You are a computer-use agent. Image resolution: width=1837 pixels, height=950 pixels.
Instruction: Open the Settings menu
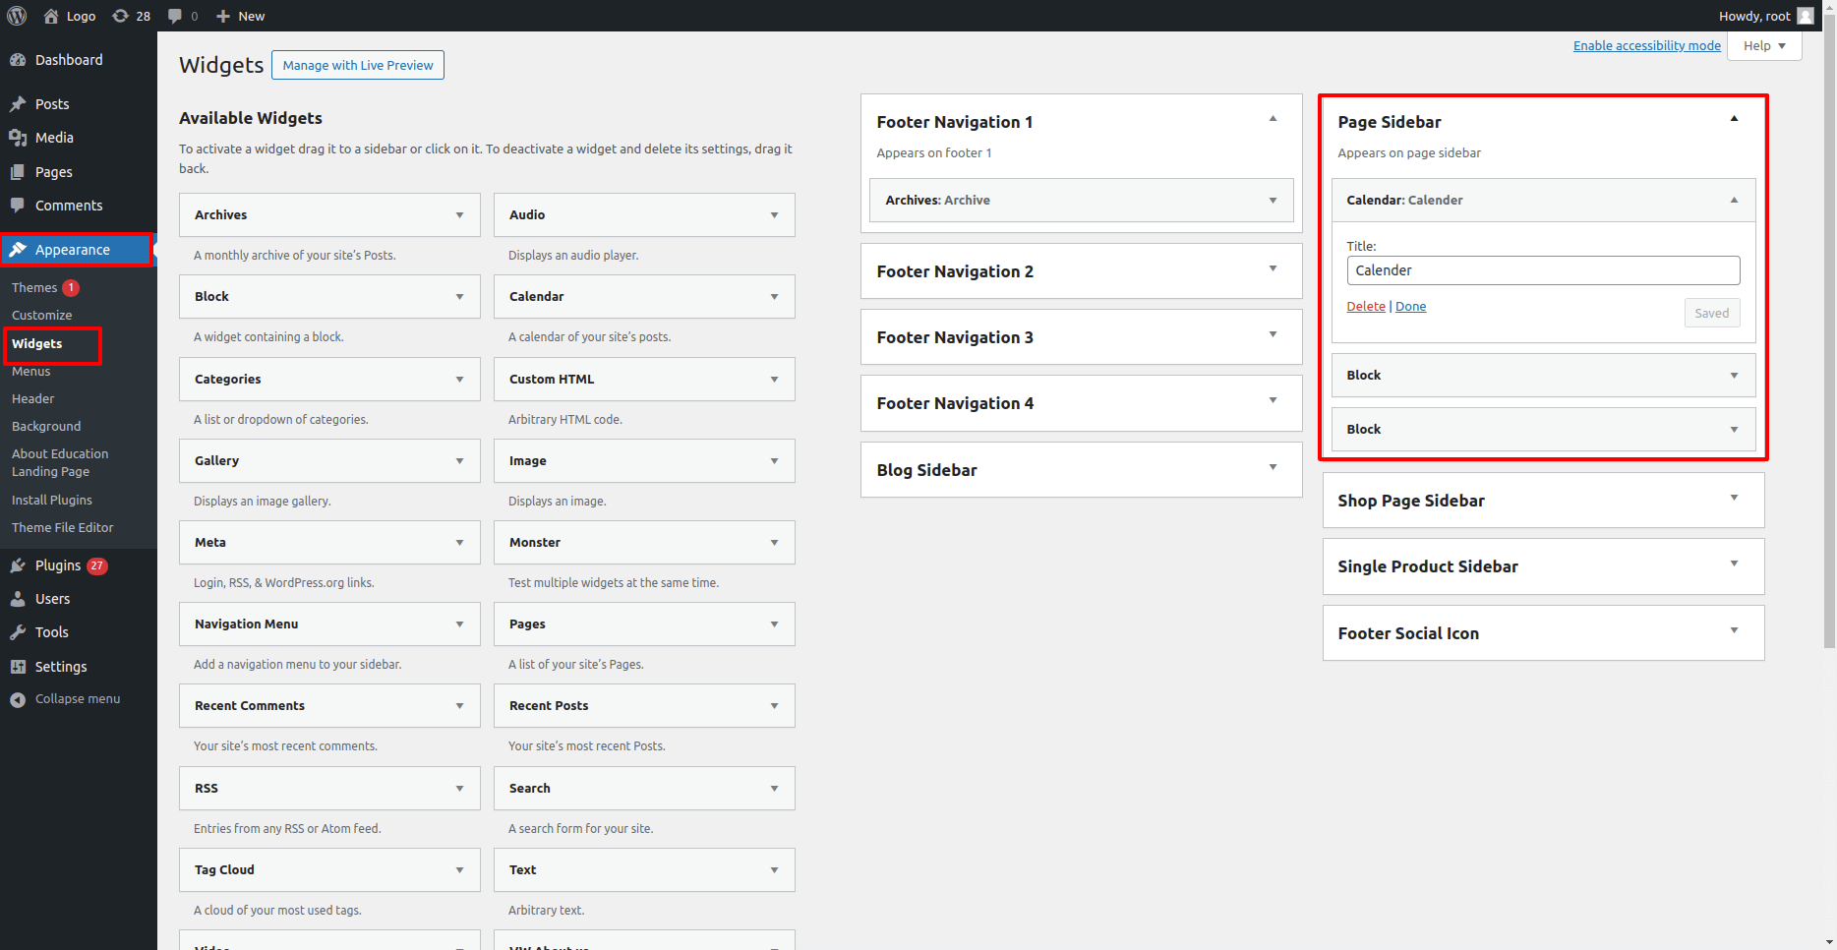61,667
